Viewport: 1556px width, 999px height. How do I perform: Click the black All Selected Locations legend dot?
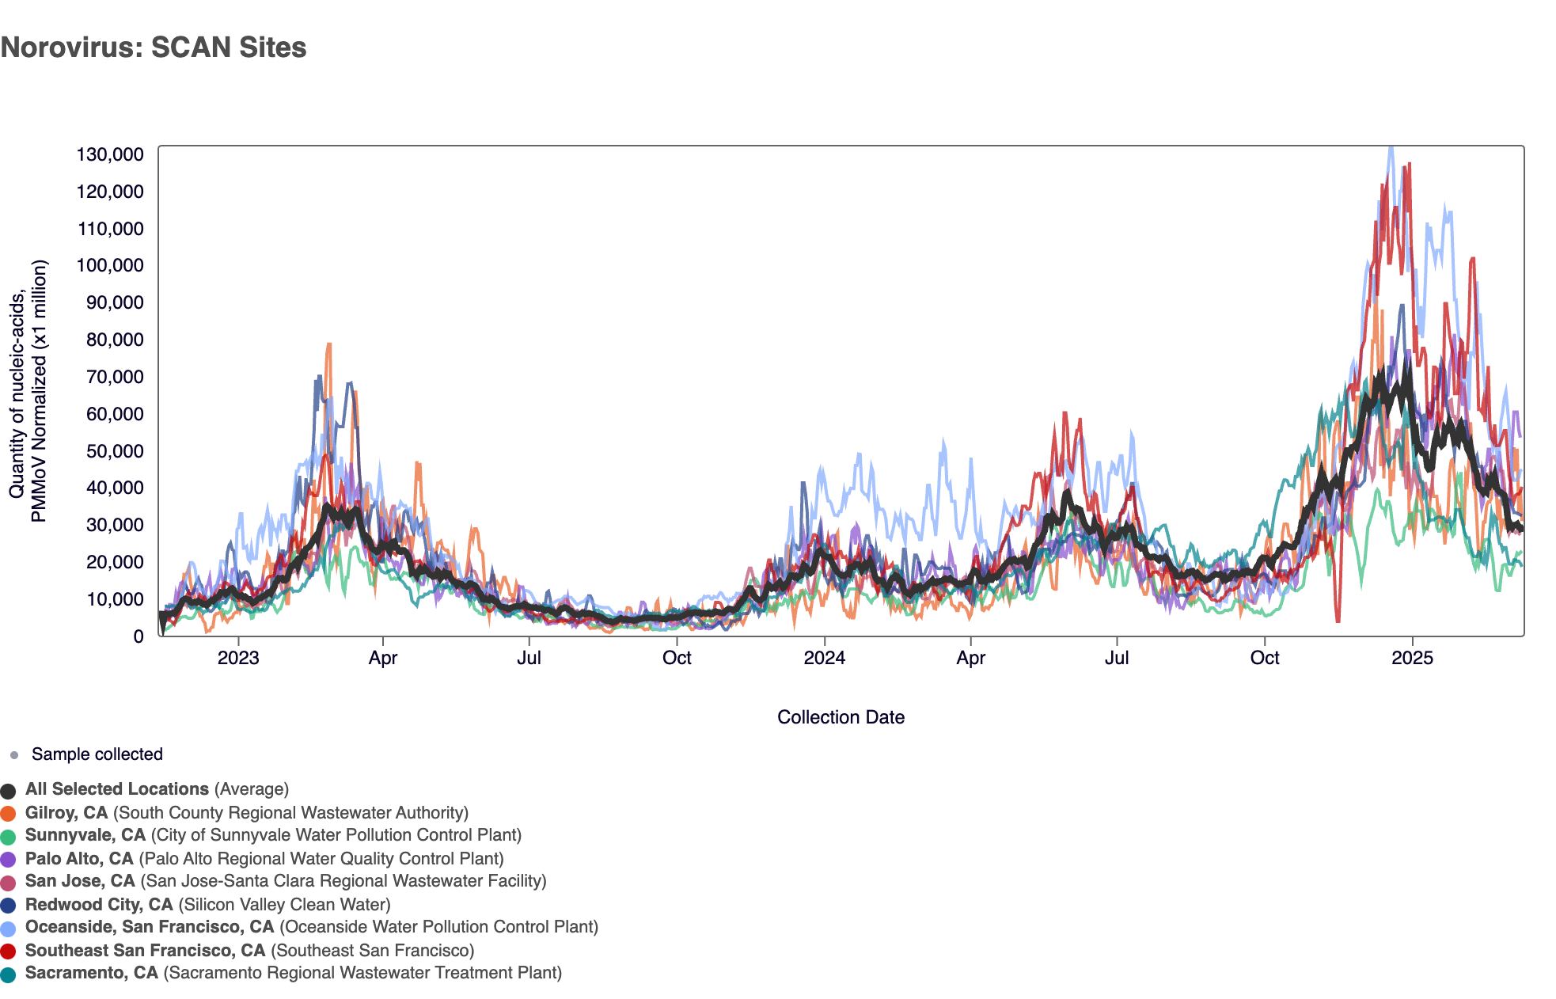pyautogui.click(x=8, y=791)
